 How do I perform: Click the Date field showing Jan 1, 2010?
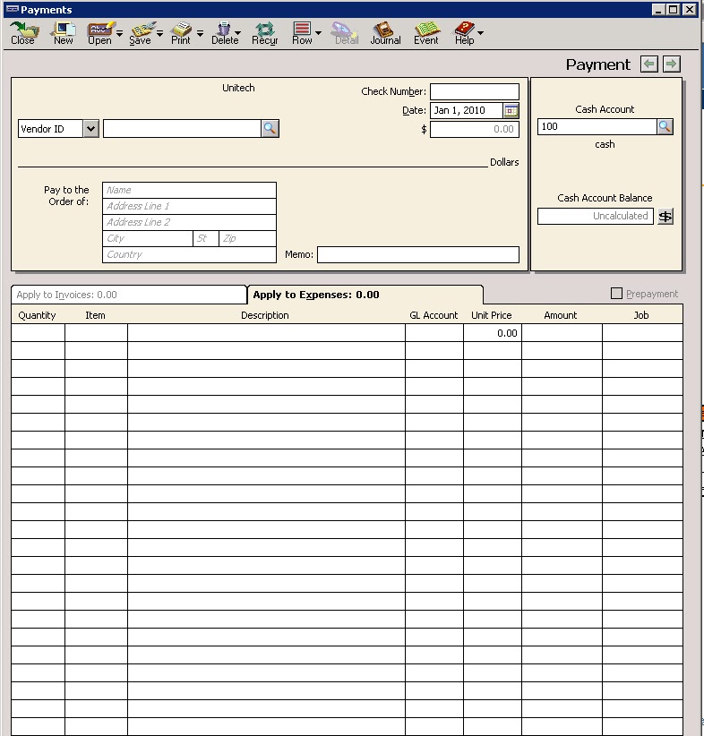click(467, 110)
